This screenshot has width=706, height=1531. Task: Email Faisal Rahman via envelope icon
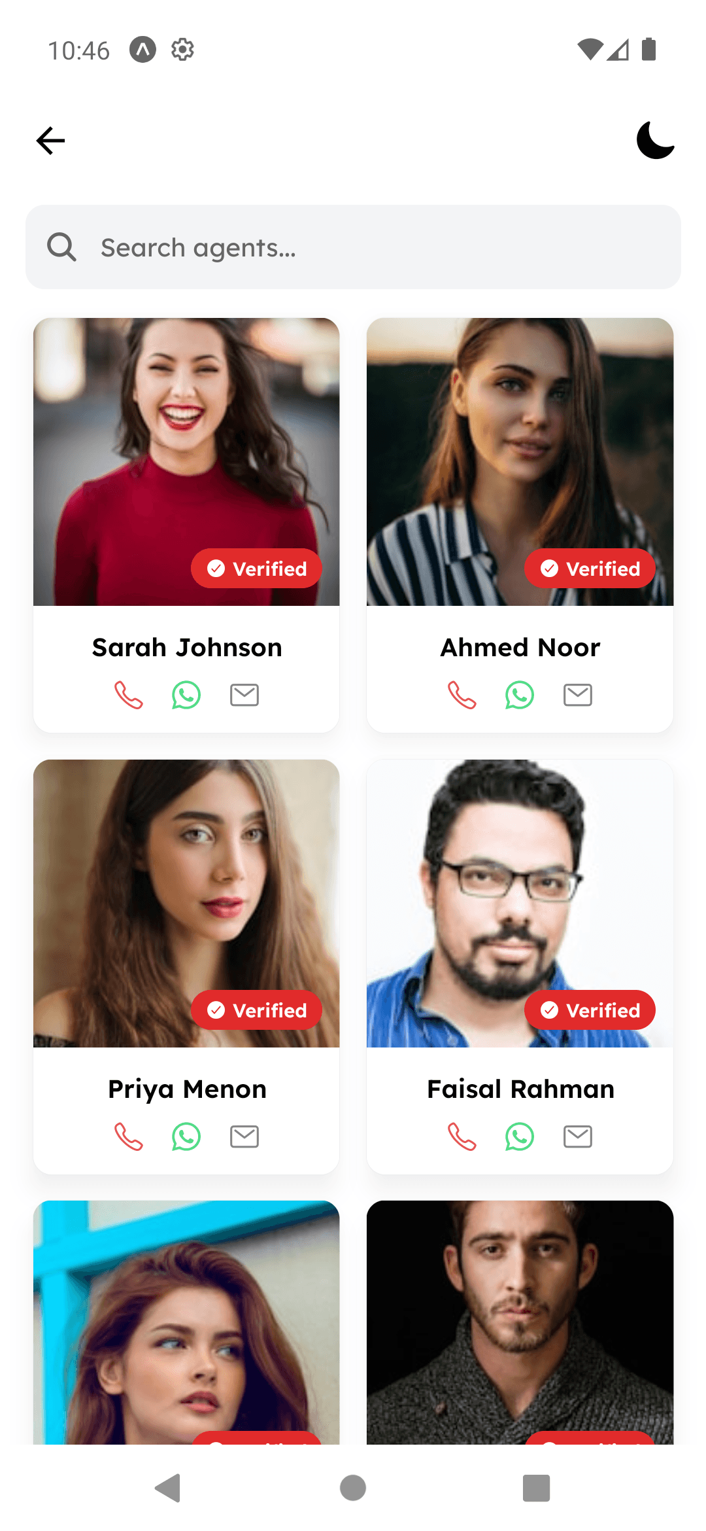578,1136
